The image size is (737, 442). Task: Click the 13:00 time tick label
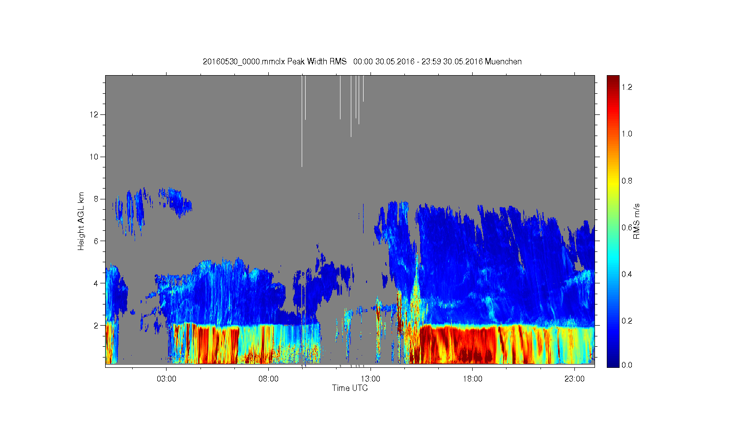point(370,379)
